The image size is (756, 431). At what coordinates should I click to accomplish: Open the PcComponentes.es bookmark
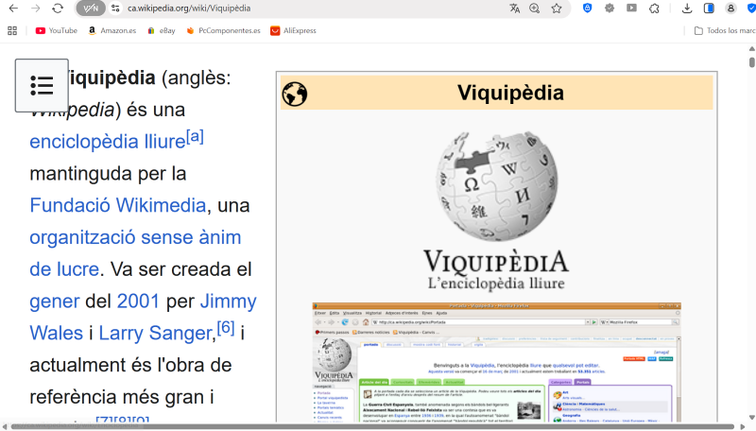(223, 30)
